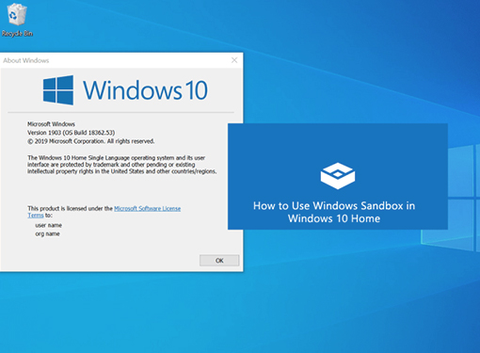This screenshot has width=480, height=353.
Task: Click the Windows 10 wordmark text
Action: pyautogui.click(x=145, y=90)
